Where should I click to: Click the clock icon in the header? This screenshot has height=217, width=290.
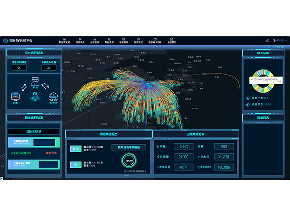click(x=267, y=41)
